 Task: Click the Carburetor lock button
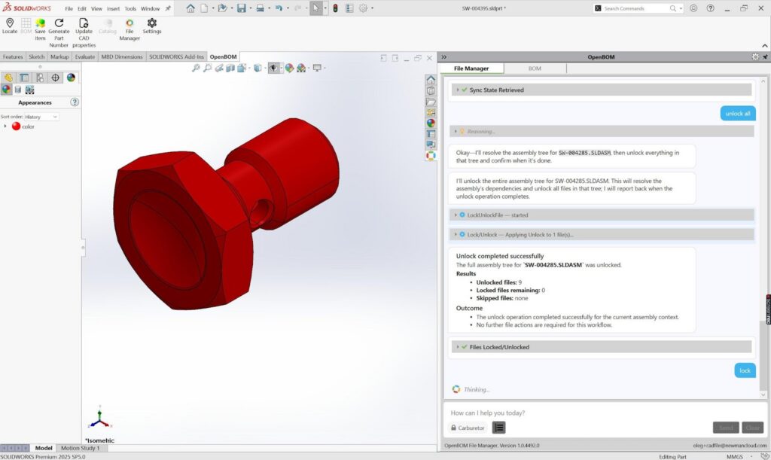point(468,428)
